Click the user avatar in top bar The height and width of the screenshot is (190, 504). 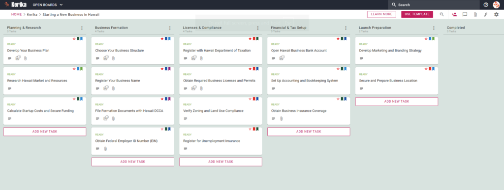[x=496, y=5]
